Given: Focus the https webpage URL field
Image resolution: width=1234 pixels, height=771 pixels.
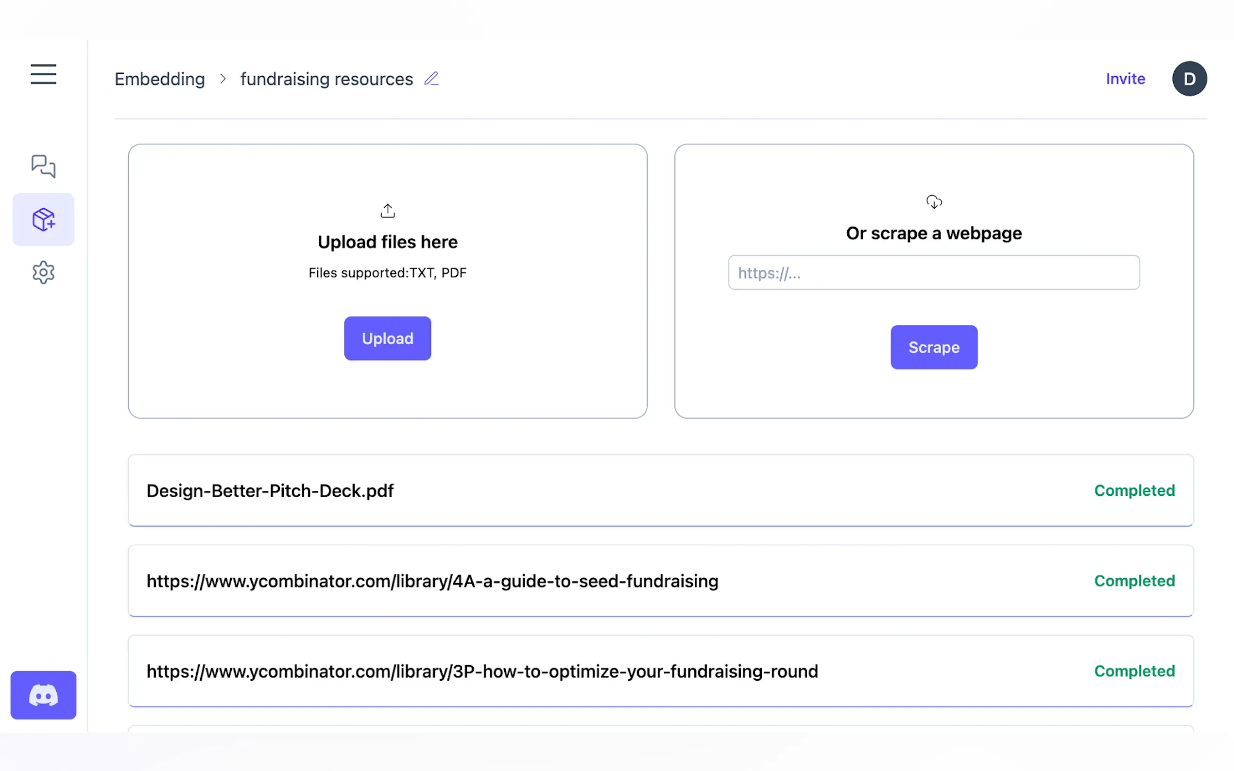Looking at the screenshot, I should pos(934,273).
